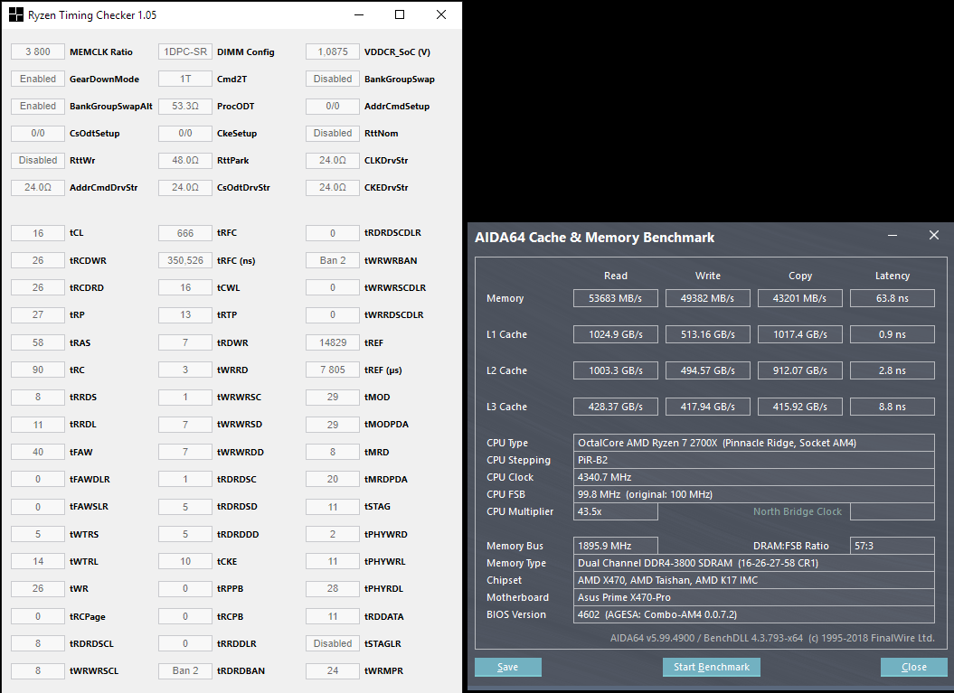This screenshot has width=954, height=693.
Task: Click the Memory Bus value 1895.9 MHz
Action: [616, 546]
